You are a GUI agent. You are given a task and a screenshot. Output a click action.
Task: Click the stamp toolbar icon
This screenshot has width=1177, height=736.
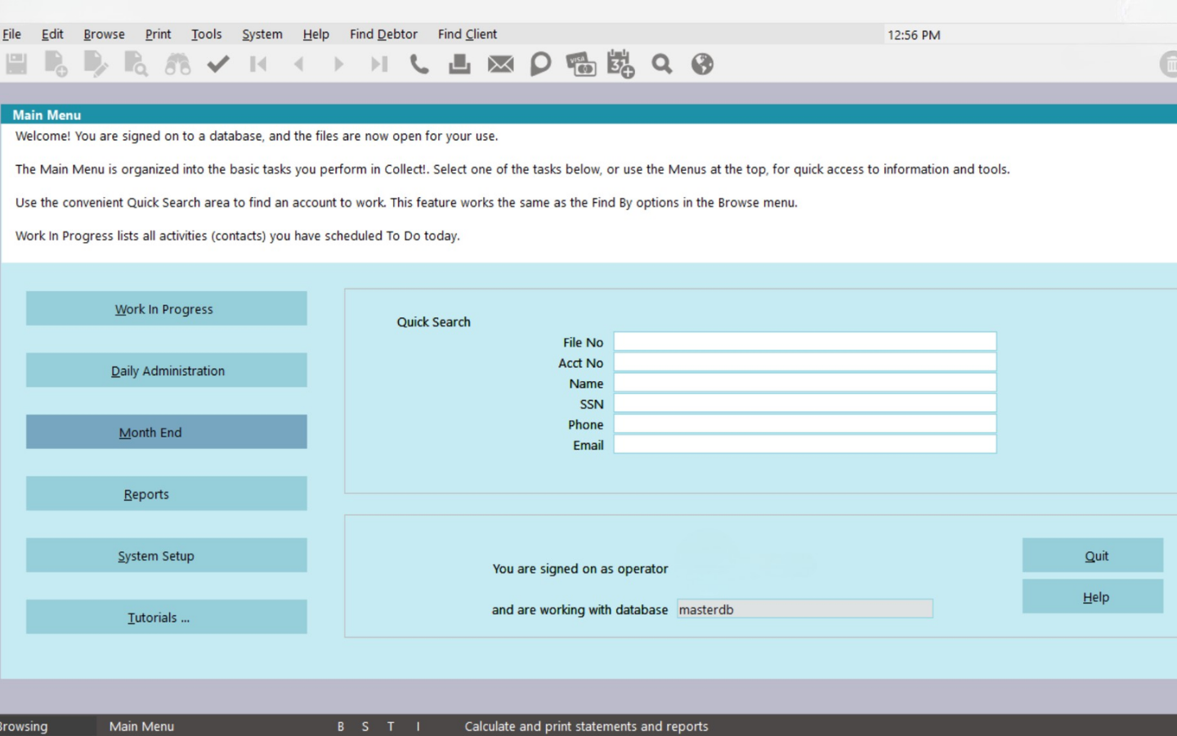point(459,64)
